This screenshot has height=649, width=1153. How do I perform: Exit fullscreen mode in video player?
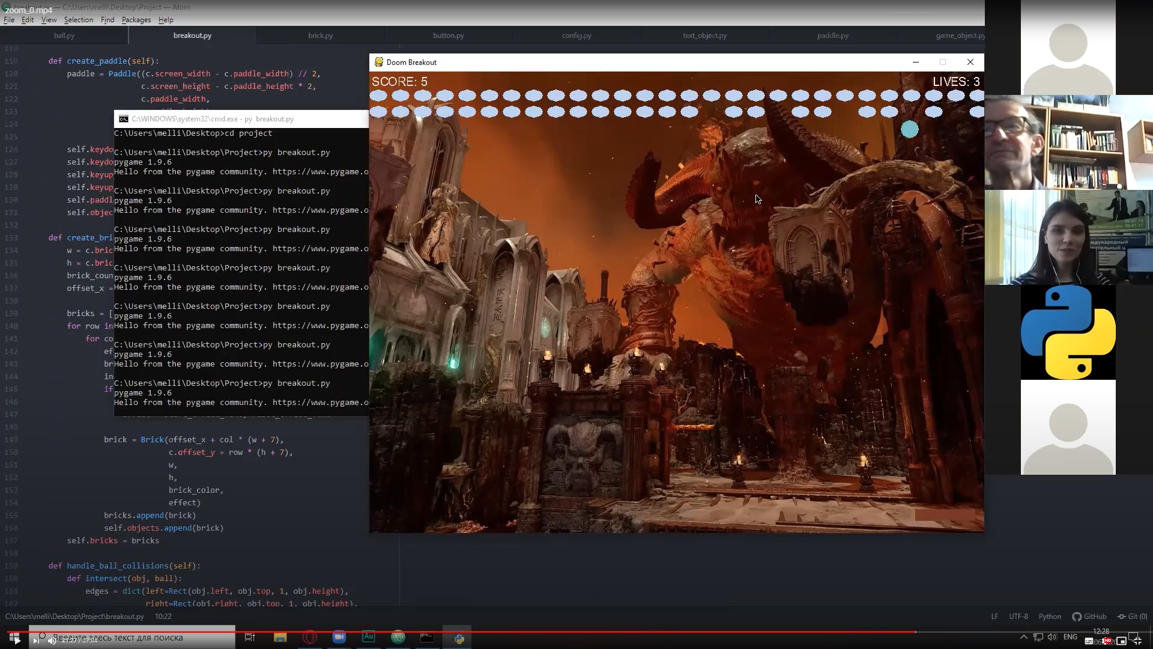pos(1137,641)
